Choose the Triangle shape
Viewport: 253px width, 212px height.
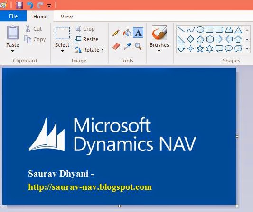[238, 30]
